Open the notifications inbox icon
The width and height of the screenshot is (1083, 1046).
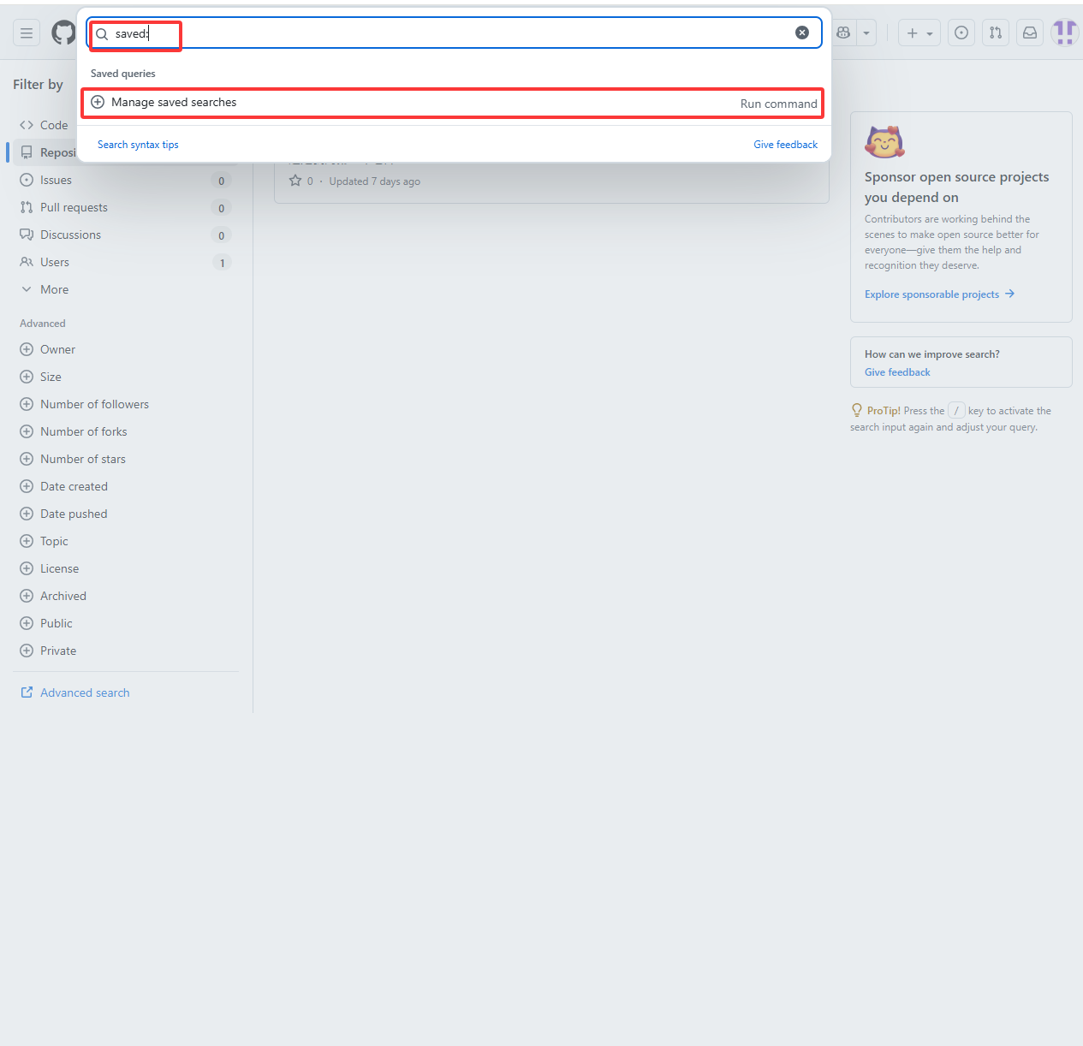pyautogui.click(x=1030, y=33)
